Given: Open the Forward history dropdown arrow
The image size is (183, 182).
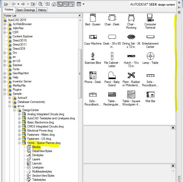Looking at the screenshot, I should 28,4.
